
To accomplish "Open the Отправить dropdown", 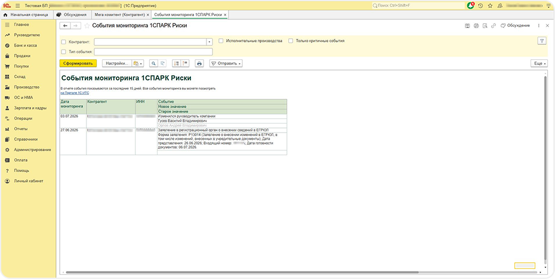I will coord(226,63).
